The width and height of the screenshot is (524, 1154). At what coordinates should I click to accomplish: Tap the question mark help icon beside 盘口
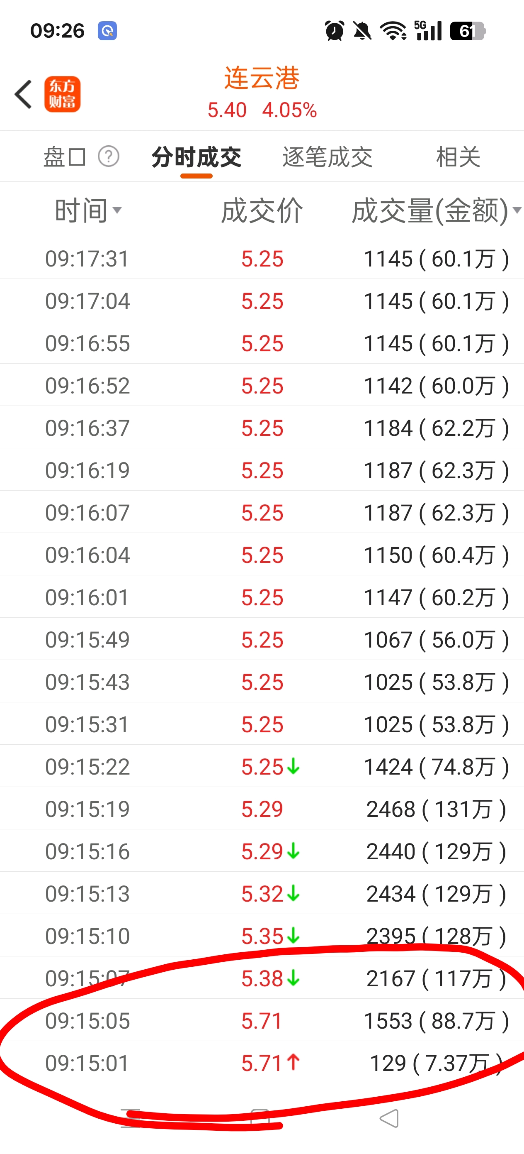point(109,157)
